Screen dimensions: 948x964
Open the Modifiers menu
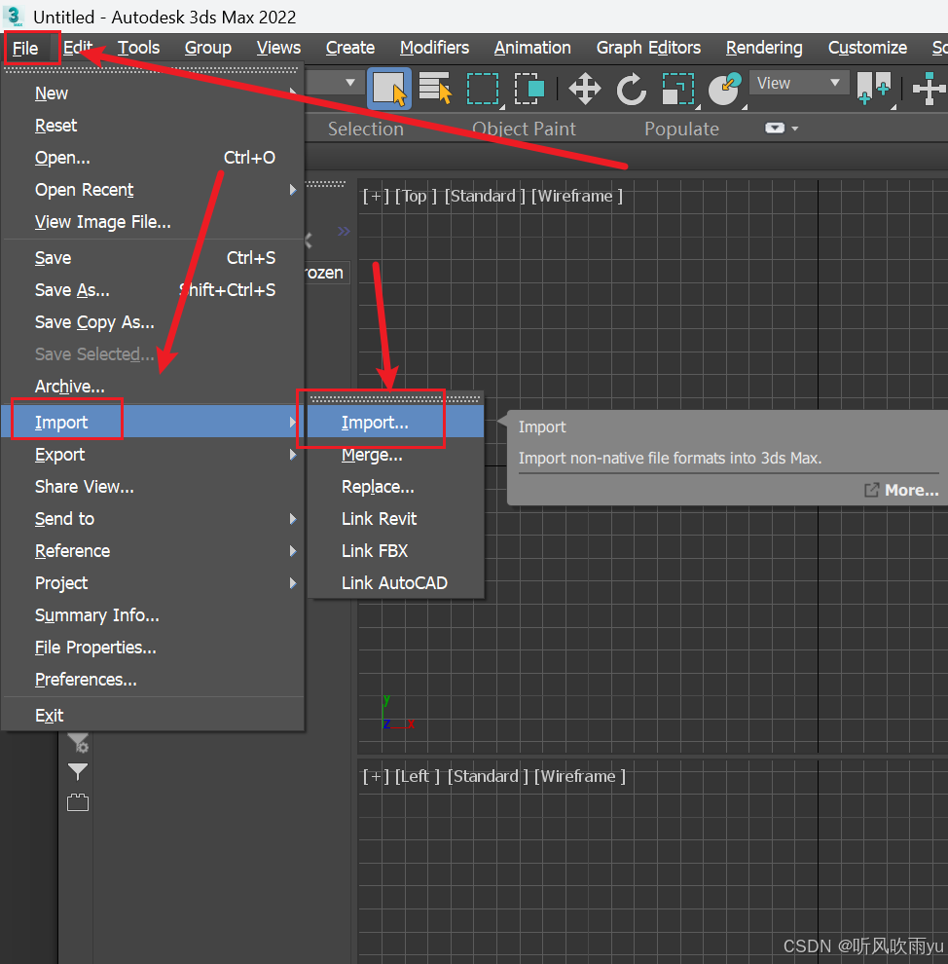[434, 48]
